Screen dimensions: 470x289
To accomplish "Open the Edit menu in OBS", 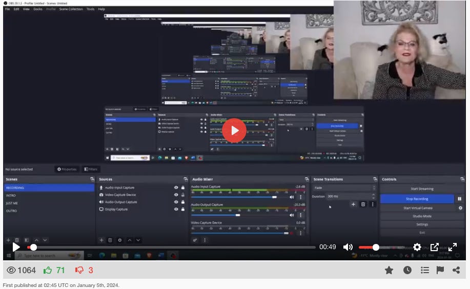I will point(16,9).
